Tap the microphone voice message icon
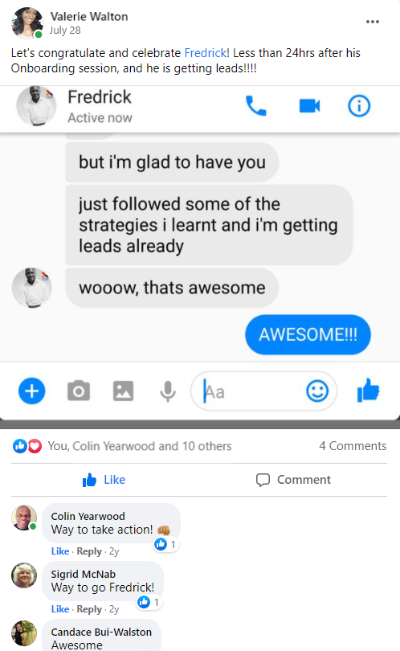400x651 pixels. (x=168, y=391)
